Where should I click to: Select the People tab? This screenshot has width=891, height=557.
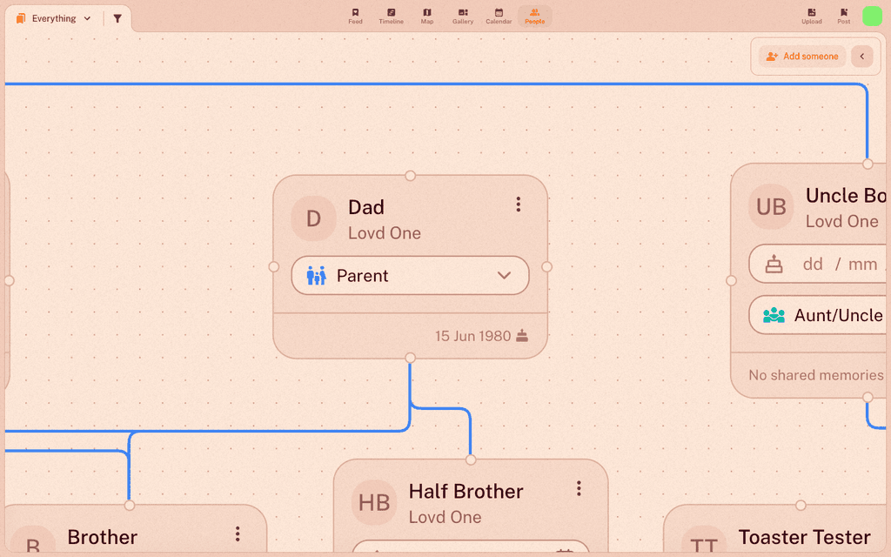coord(534,17)
